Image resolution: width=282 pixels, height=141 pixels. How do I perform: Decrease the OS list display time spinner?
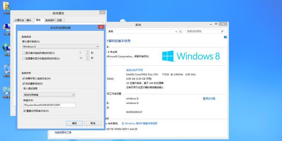[87, 54]
